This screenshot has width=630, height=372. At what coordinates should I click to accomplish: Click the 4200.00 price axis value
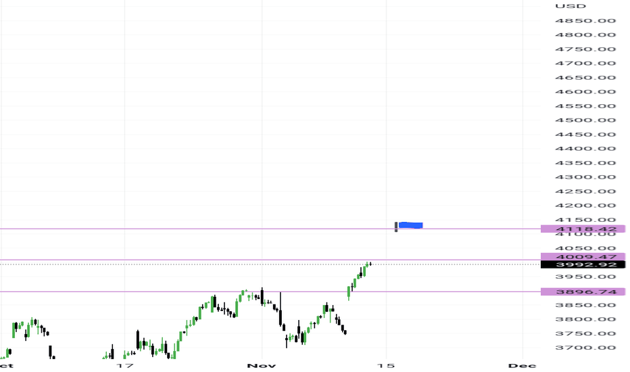pos(585,206)
